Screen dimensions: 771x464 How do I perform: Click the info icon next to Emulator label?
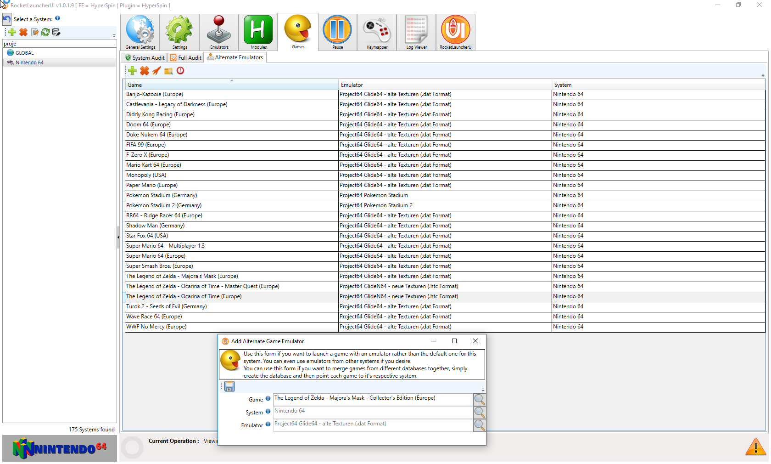[x=268, y=424]
